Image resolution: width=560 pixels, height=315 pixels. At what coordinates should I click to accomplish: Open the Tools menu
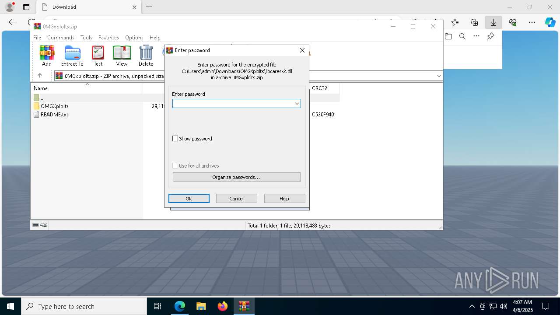point(86,38)
